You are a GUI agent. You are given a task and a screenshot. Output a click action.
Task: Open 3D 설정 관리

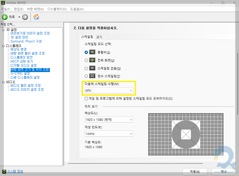(19, 37)
